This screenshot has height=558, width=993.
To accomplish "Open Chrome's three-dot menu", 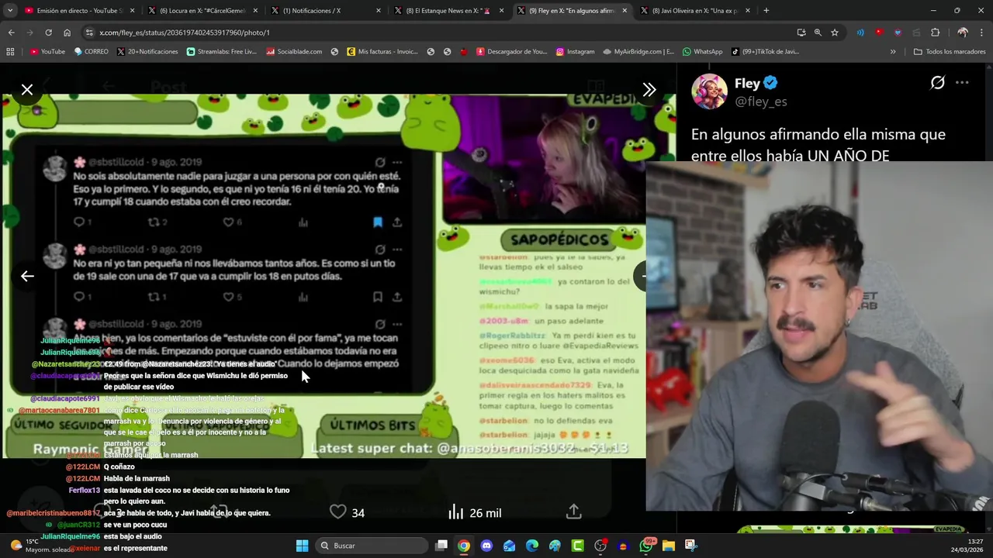I will tap(982, 33).
